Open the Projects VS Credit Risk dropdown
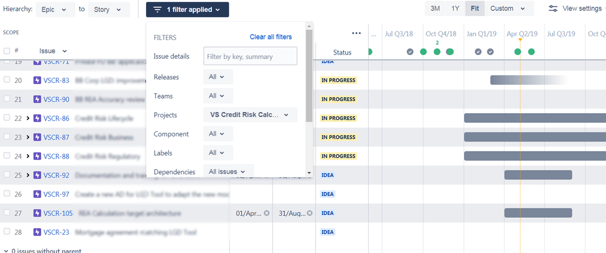Screen dimensions: 606x253 (250, 115)
